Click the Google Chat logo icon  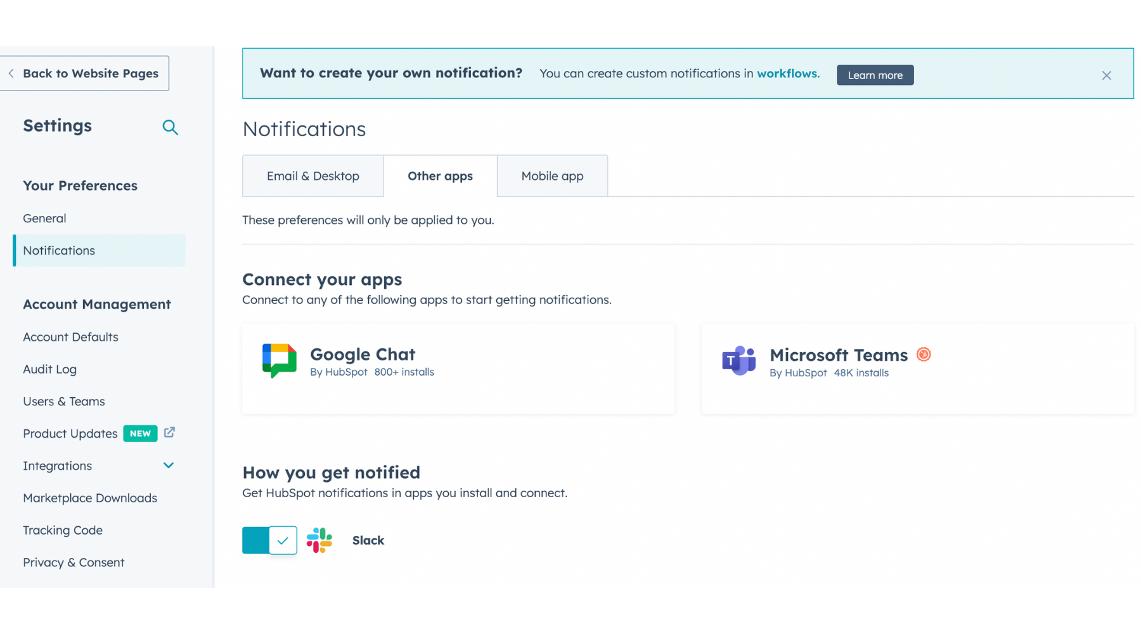click(x=279, y=360)
